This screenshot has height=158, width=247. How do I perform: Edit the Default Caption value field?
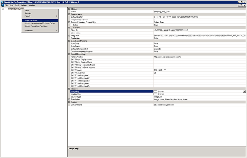(x=200, y=17)
